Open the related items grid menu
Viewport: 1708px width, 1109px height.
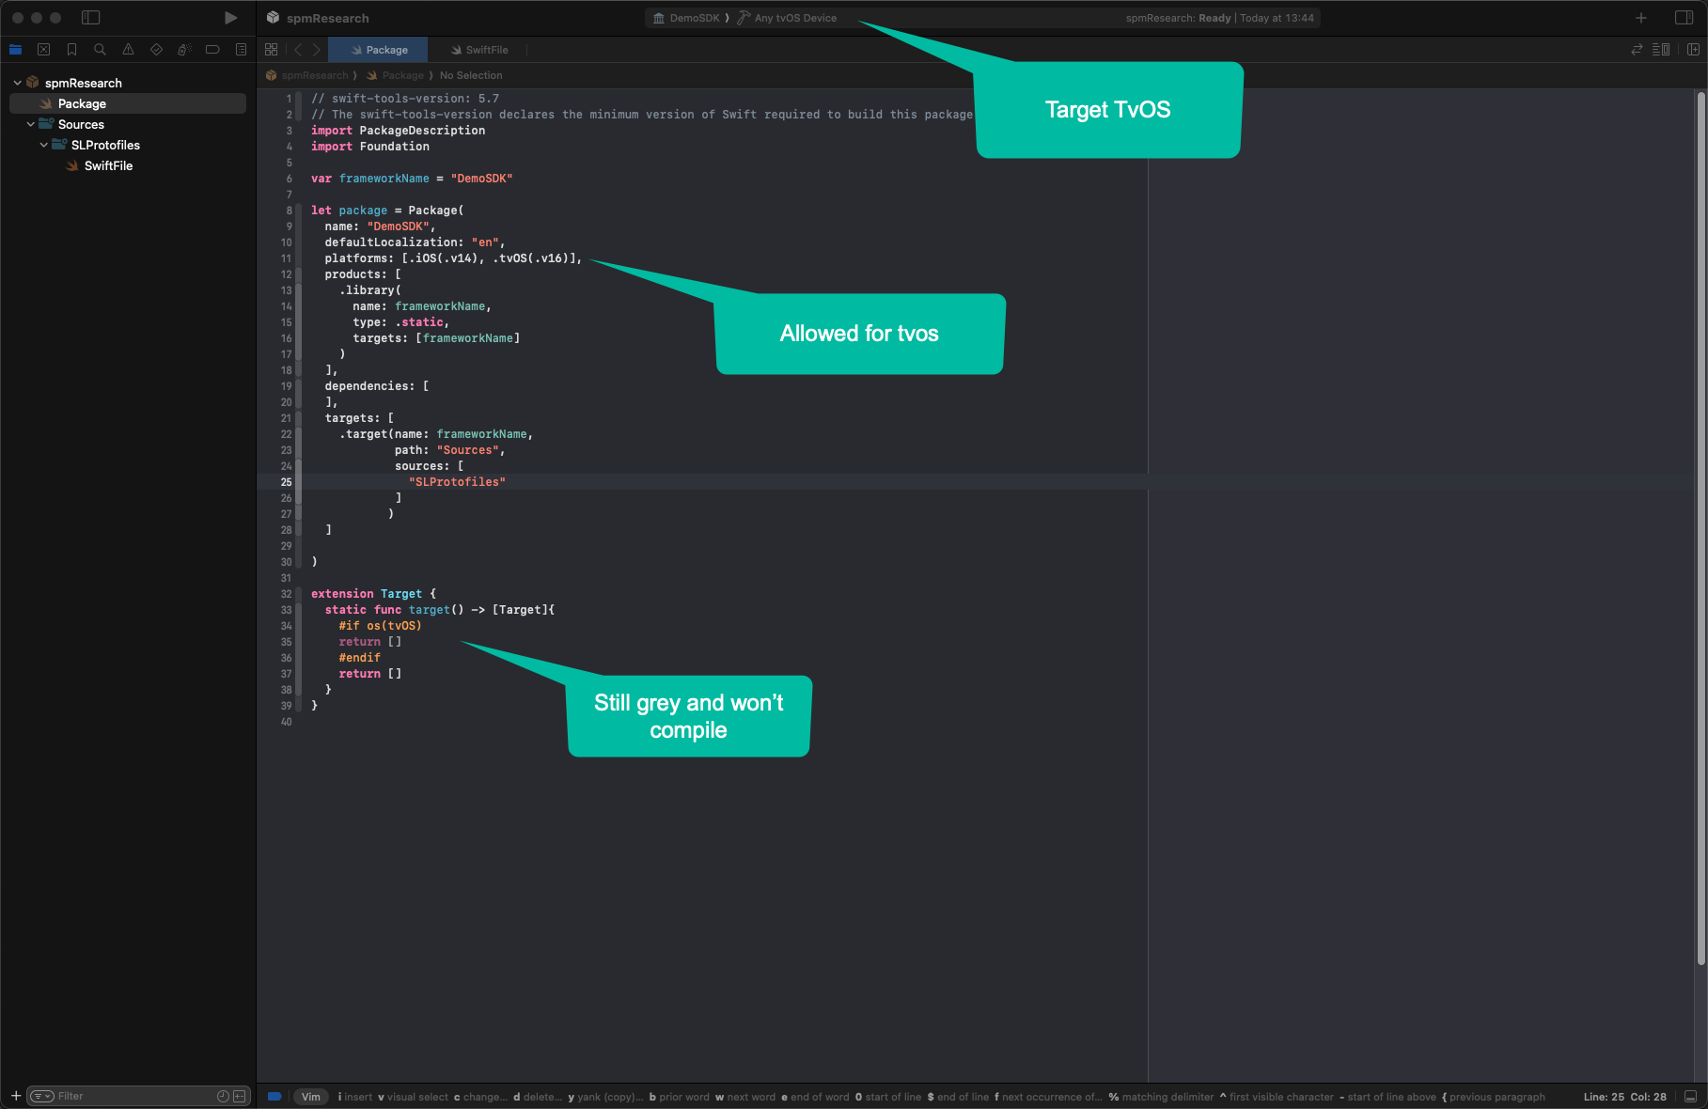coord(272,50)
